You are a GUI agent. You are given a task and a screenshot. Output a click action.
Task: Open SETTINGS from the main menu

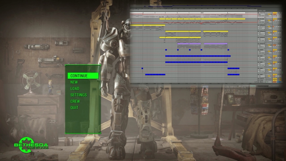point(79,95)
